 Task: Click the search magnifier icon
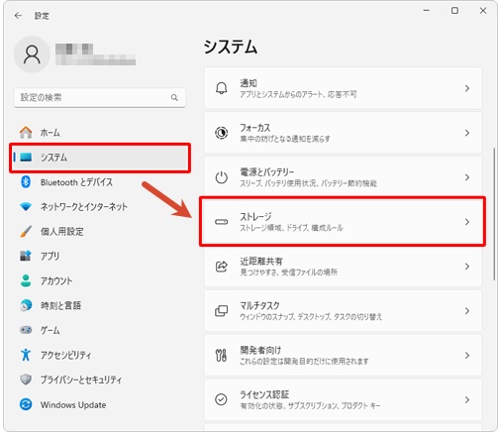click(x=174, y=97)
